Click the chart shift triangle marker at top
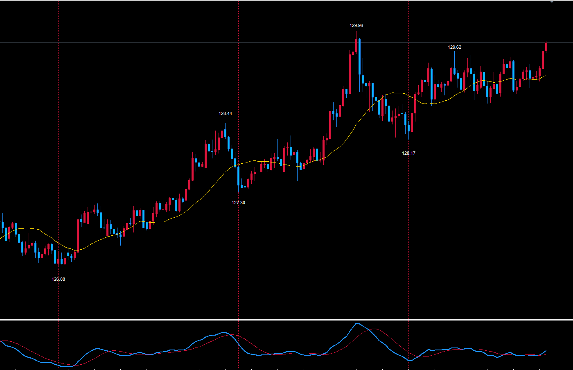 click(552, 2)
